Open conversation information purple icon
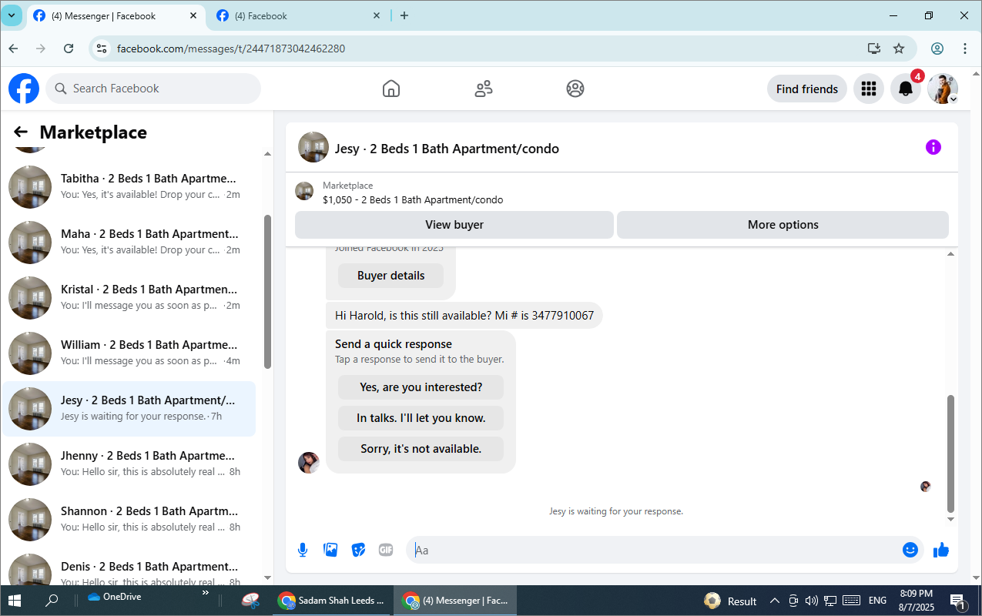This screenshot has height=616, width=982. click(x=933, y=147)
